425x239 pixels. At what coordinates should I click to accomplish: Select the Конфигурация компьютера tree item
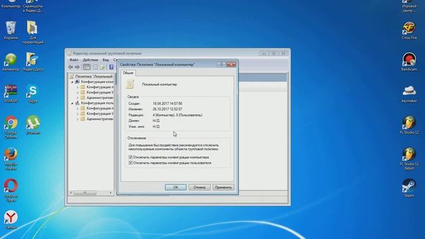point(98,82)
